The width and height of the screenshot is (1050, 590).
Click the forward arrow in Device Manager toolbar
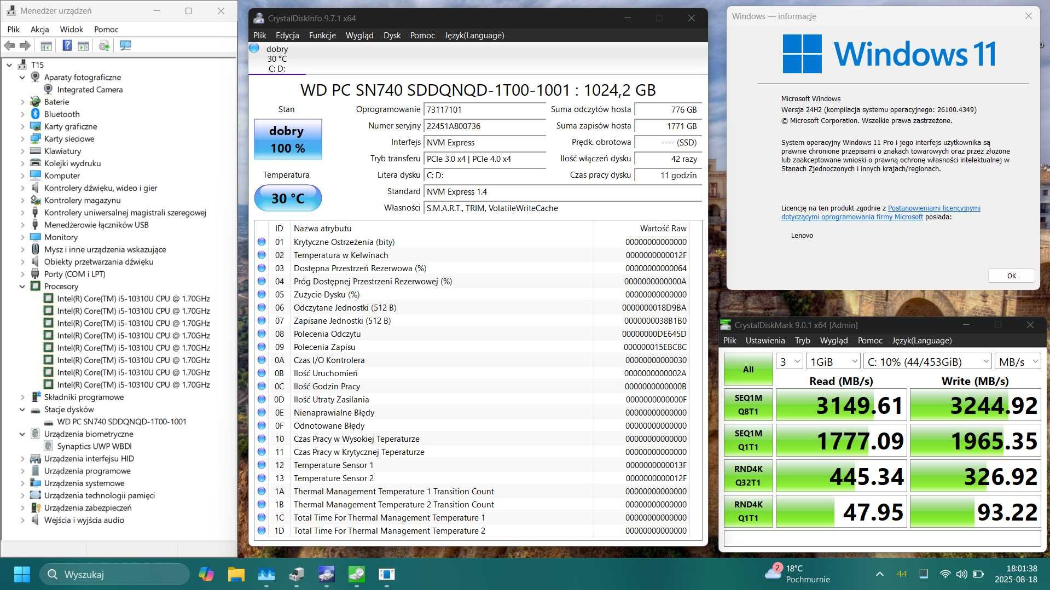point(25,45)
